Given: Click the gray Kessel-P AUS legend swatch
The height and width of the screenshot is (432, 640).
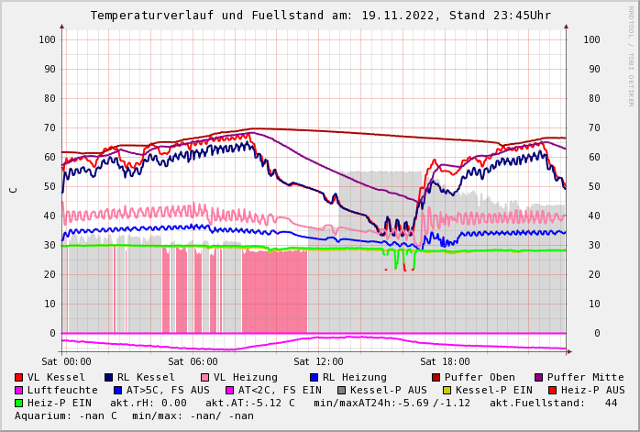Looking at the screenshot, I should [x=342, y=390].
